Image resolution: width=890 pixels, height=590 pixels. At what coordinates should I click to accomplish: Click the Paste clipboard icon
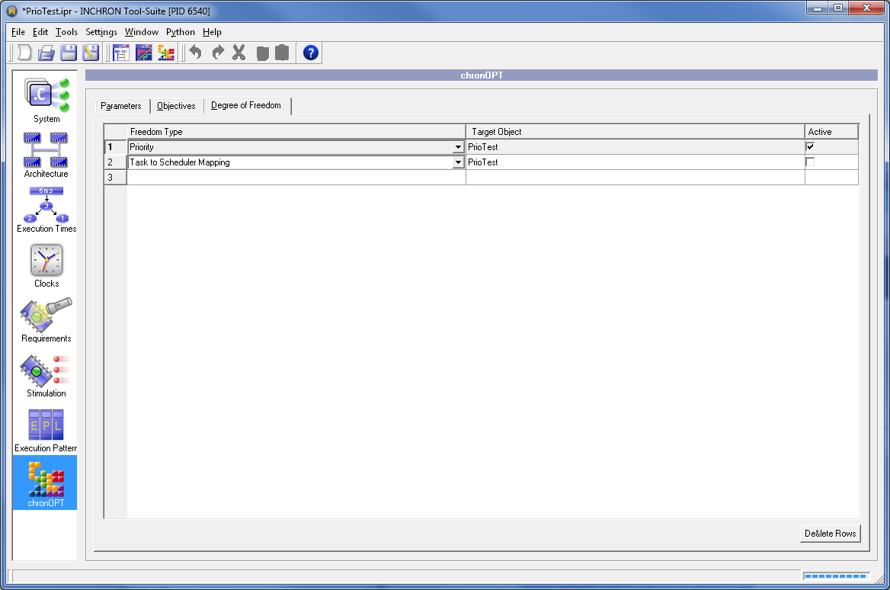(x=282, y=53)
